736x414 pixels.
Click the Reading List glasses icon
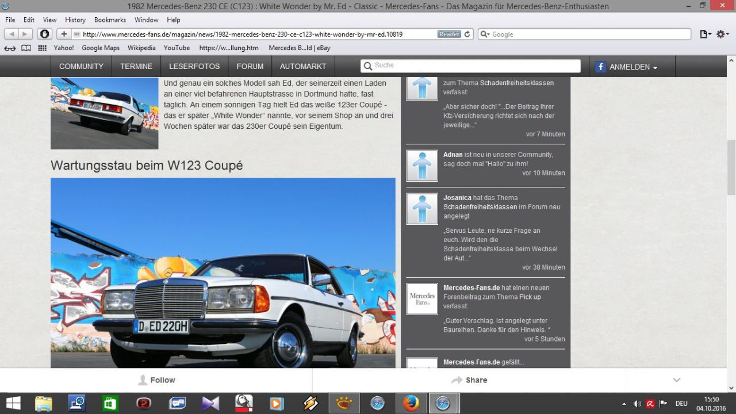[x=10, y=48]
